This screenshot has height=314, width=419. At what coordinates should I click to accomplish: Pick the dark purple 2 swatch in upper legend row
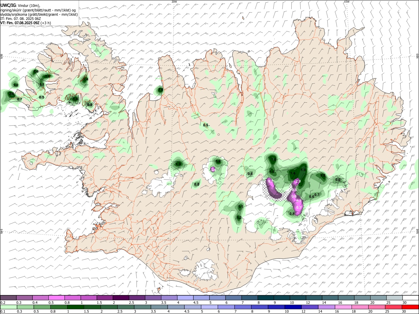[120, 298]
